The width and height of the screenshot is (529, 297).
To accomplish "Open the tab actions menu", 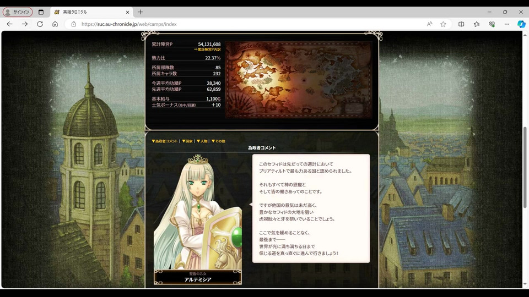I will [41, 12].
